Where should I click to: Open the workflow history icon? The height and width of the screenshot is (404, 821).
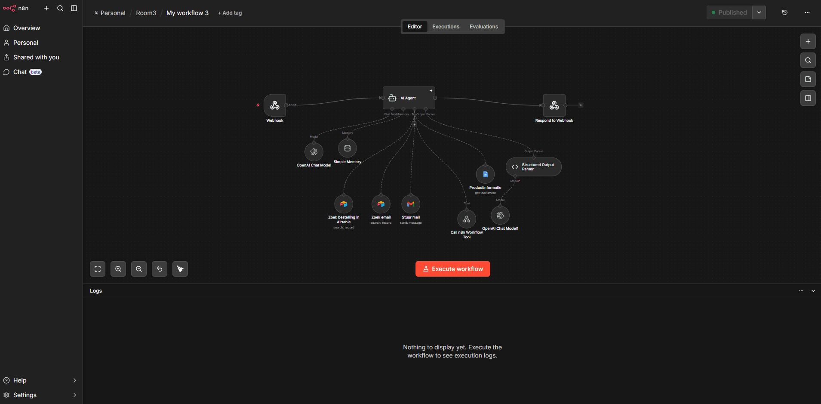point(784,12)
